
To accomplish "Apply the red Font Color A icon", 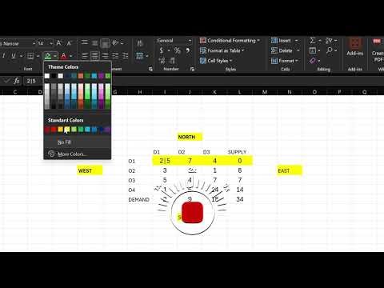I will pyautogui.click(x=64, y=56).
